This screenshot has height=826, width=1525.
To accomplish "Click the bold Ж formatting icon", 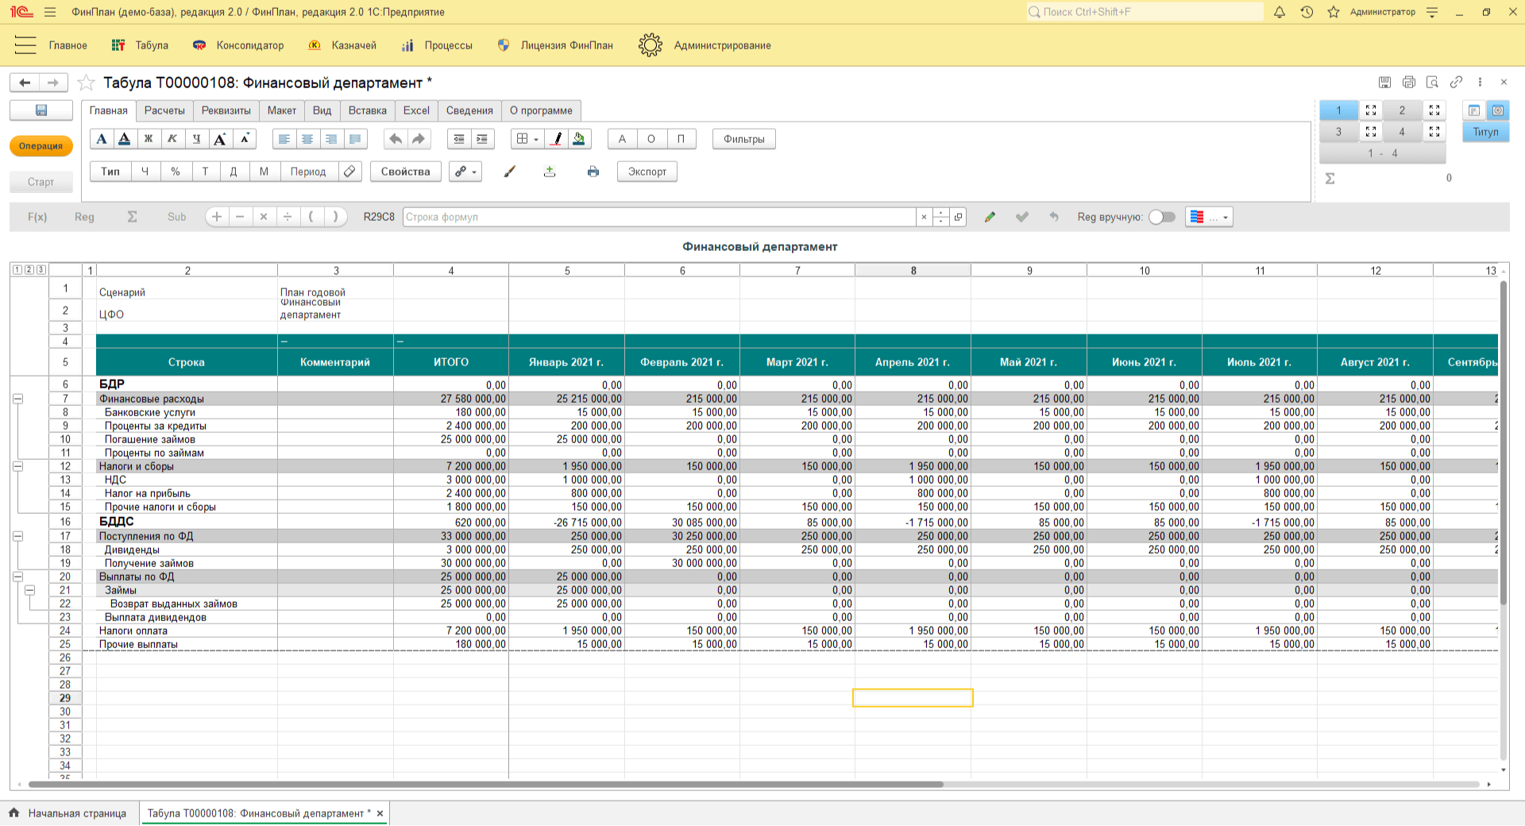I will coord(149,139).
